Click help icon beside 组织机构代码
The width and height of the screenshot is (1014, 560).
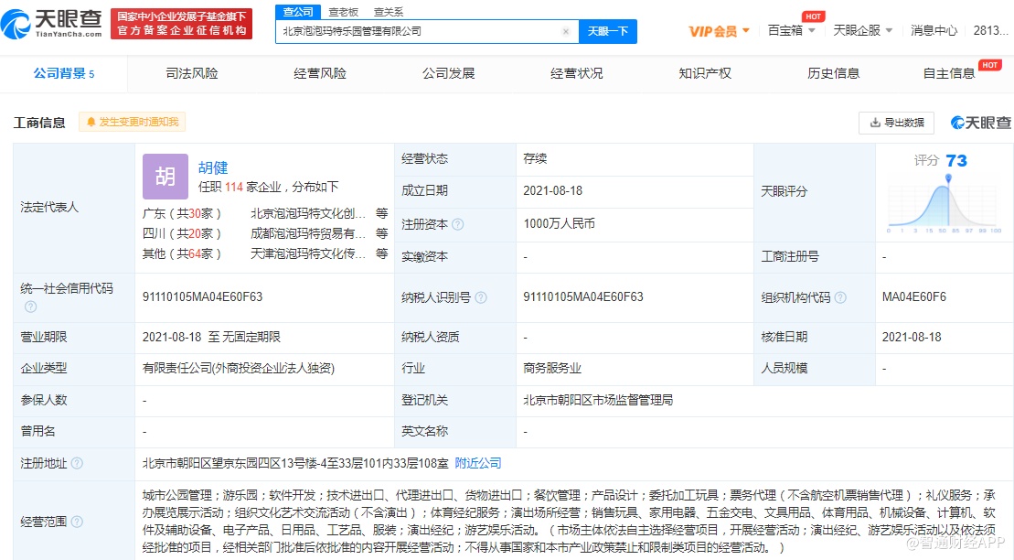point(840,297)
